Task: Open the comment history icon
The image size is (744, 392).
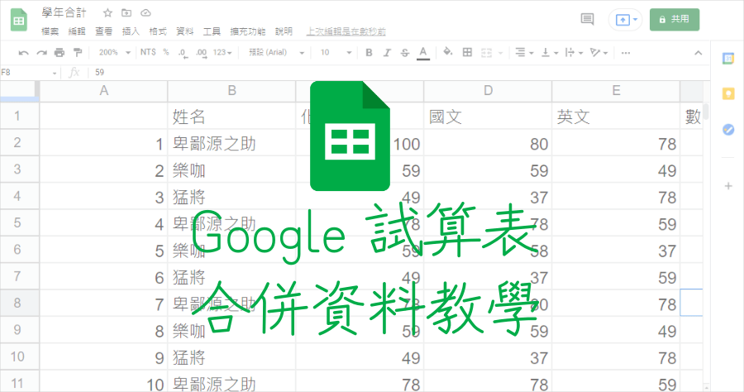Action: pos(588,20)
